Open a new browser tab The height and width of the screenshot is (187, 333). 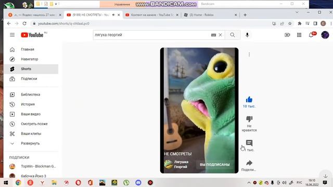pos(245,15)
